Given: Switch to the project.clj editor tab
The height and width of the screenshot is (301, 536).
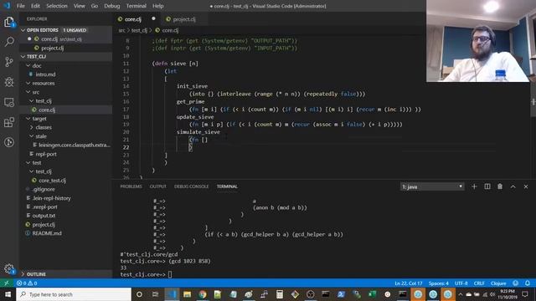Looking at the screenshot, I should click(x=184, y=19).
